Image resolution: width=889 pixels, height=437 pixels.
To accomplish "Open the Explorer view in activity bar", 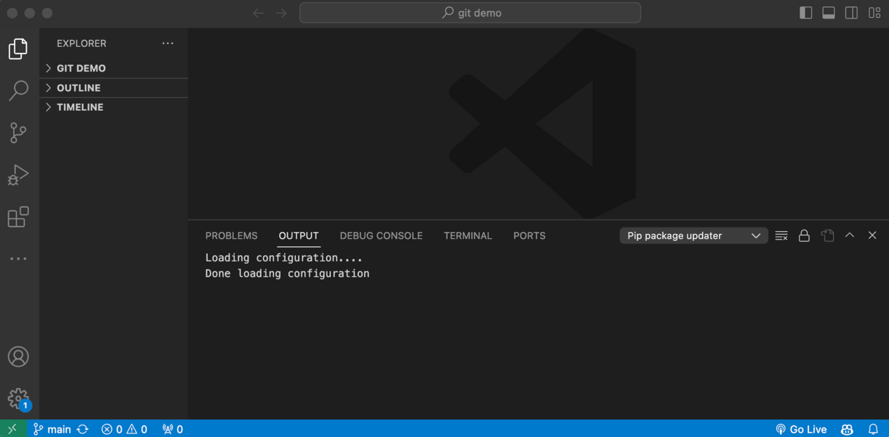I will click(x=19, y=49).
